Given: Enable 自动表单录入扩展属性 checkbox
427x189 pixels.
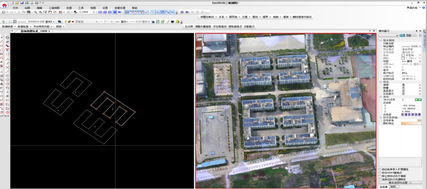Looking at the screenshot, I should [x=380, y=169].
